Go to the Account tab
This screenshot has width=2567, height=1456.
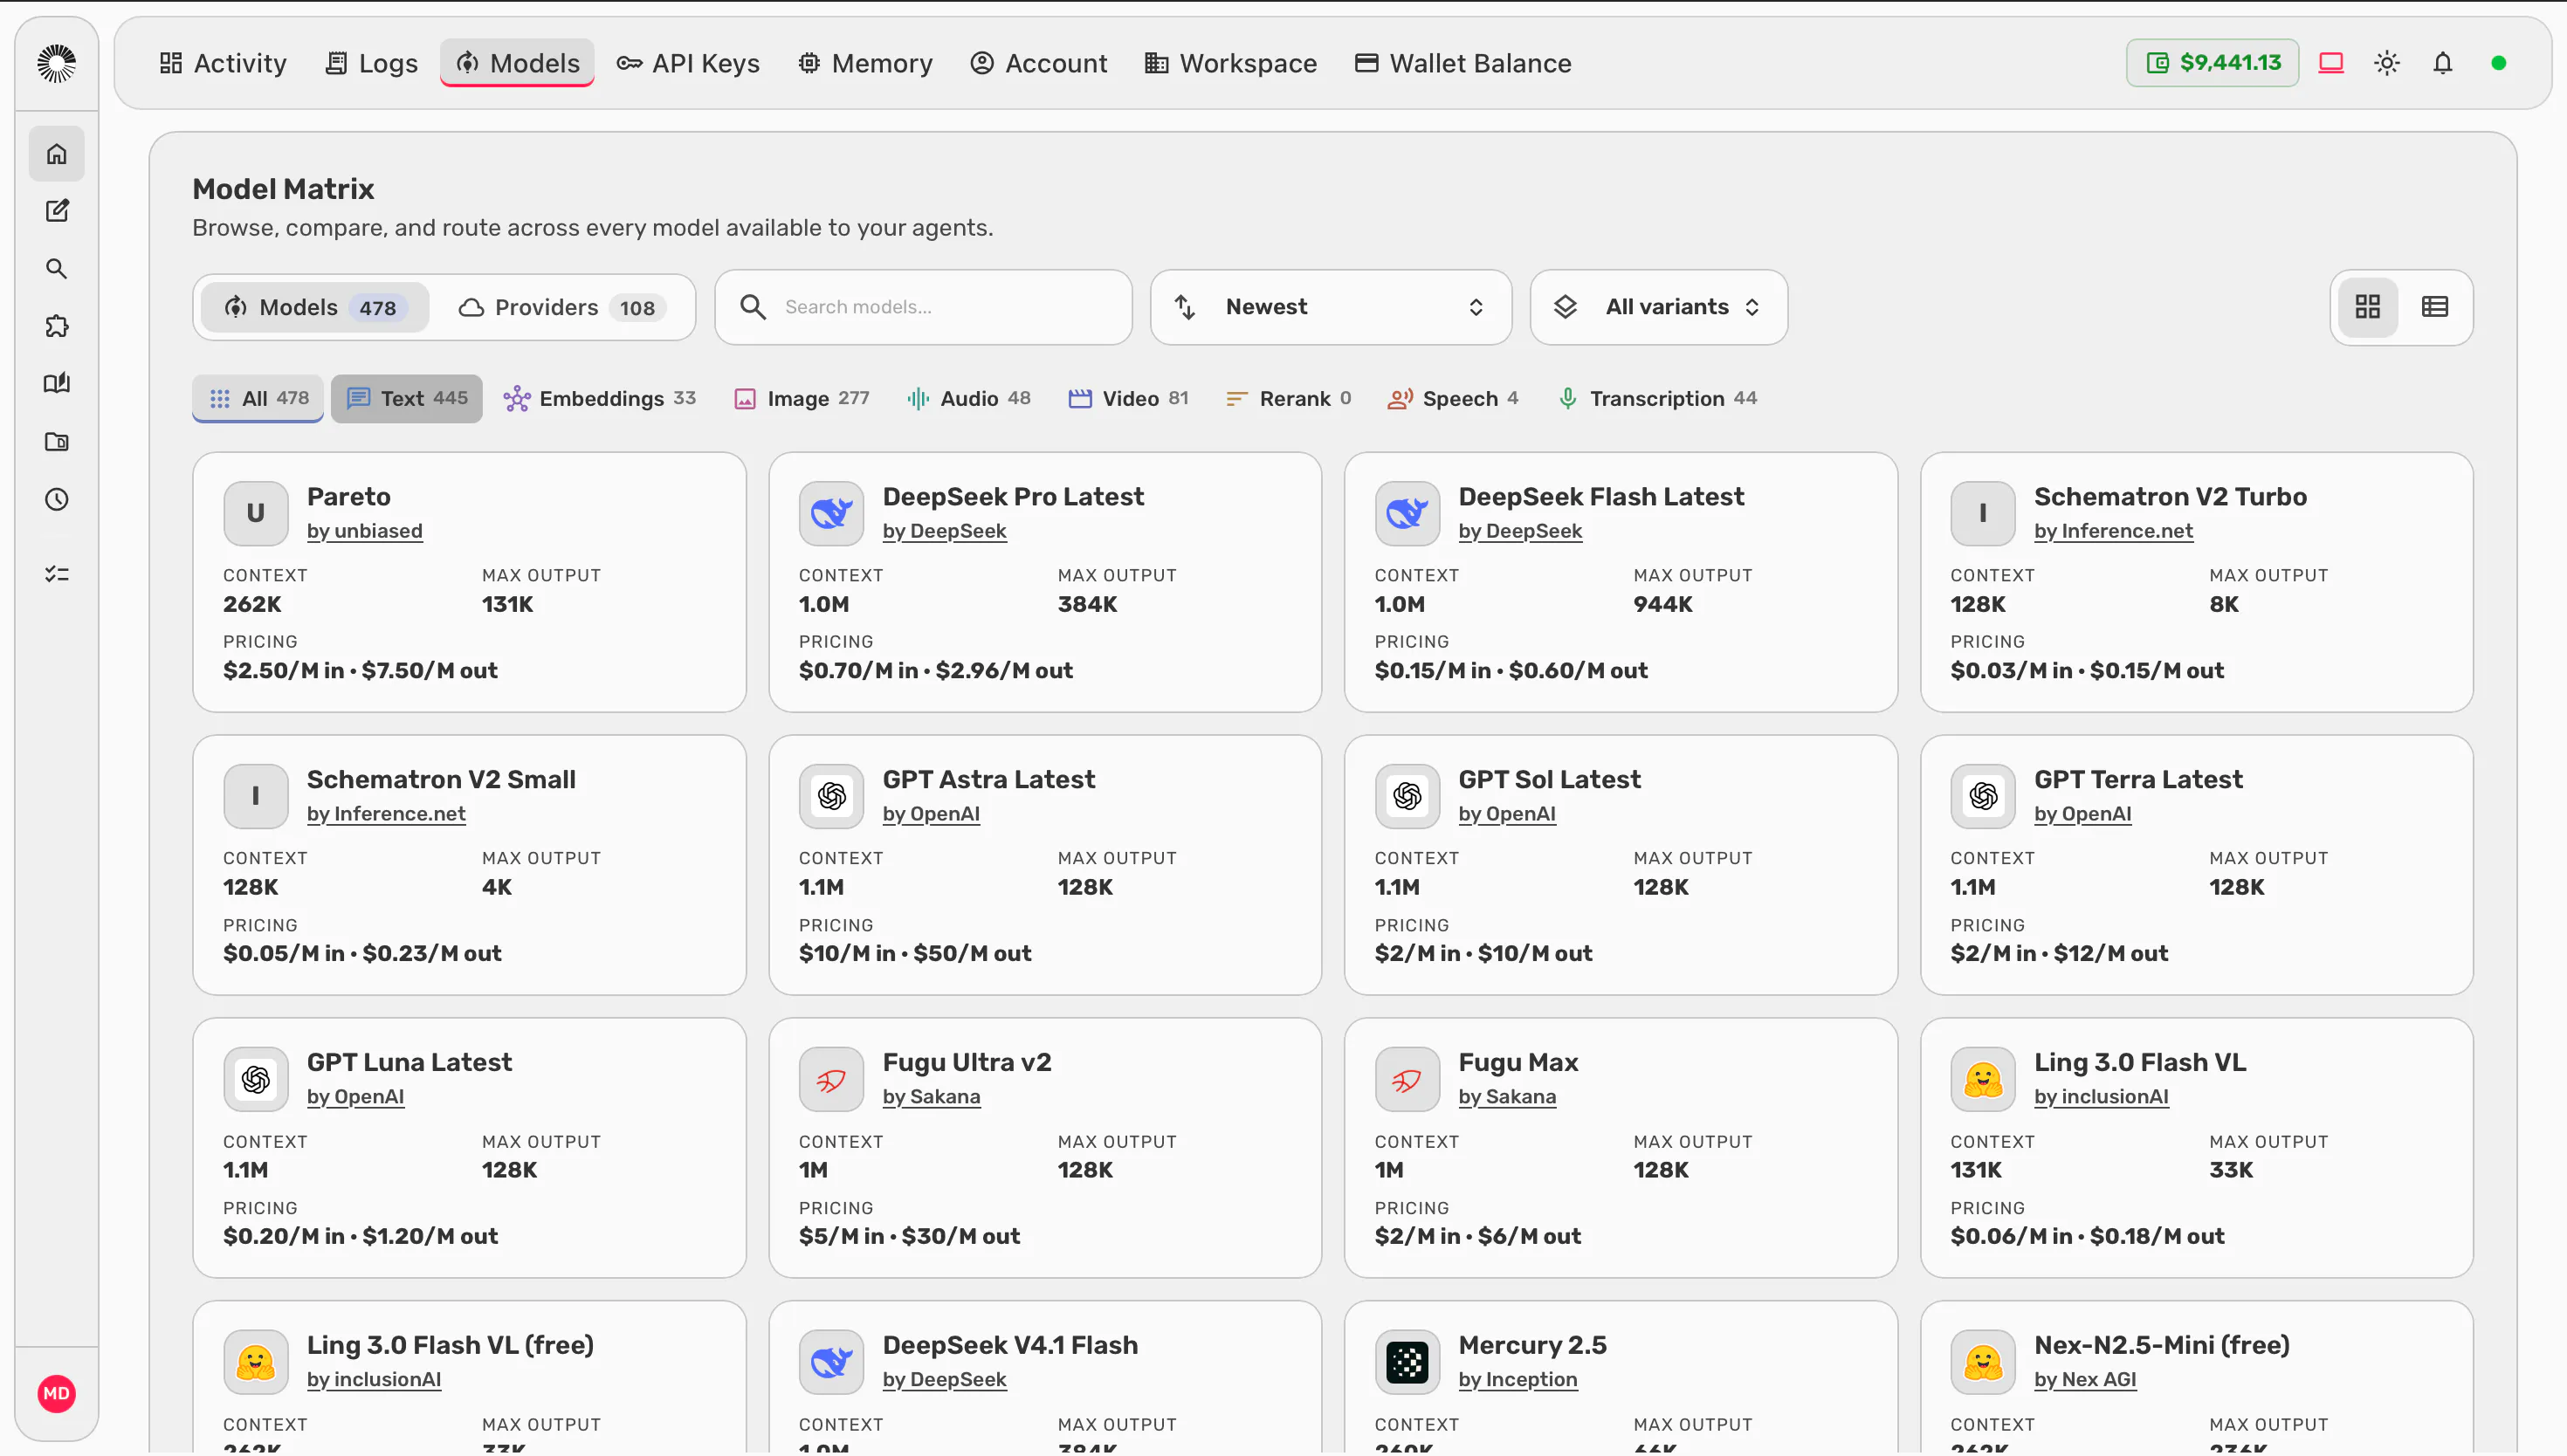pyautogui.click(x=1039, y=63)
